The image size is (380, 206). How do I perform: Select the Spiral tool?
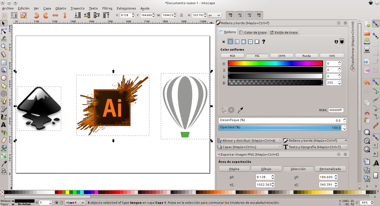pyautogui.click(x=4, y=94)
